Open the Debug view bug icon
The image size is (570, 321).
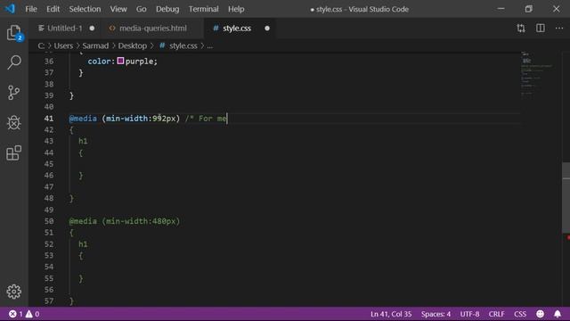pyautogui.click(x=14, y=123)
